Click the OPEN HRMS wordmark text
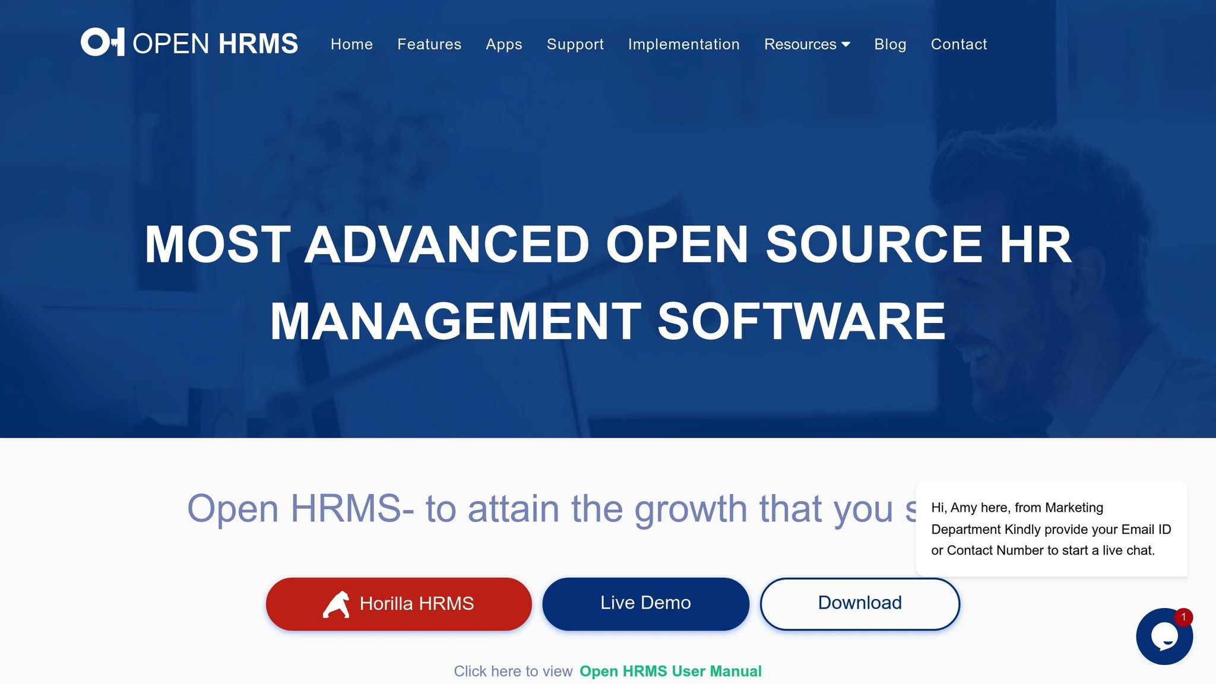Image resolution: width=1216 pixels, height=684 pixels. tap(216, 43)
